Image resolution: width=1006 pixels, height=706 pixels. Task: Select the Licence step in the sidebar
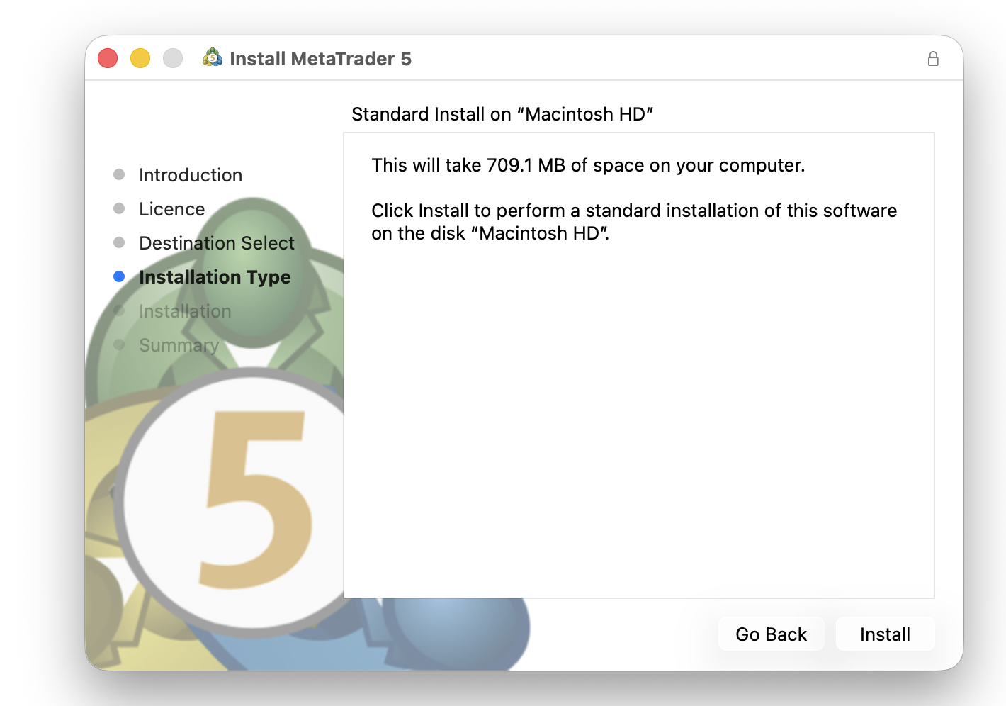pyautogui.click(x=171, y=208)
